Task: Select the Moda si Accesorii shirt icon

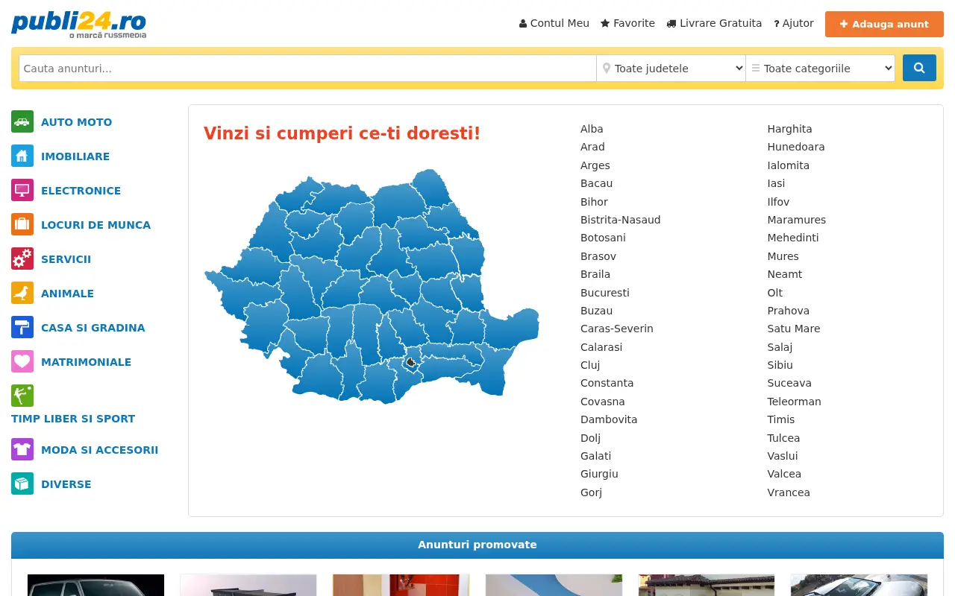Action: coord(22,449)
